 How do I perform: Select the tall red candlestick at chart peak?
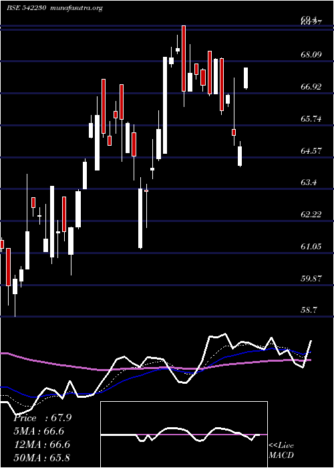coord(184,58)
